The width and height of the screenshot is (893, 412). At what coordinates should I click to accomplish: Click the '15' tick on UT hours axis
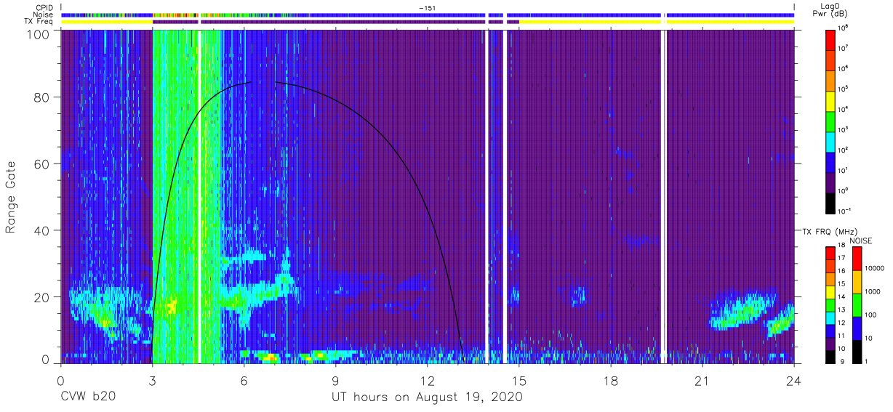pyautogui.click(x=519, y=380)
